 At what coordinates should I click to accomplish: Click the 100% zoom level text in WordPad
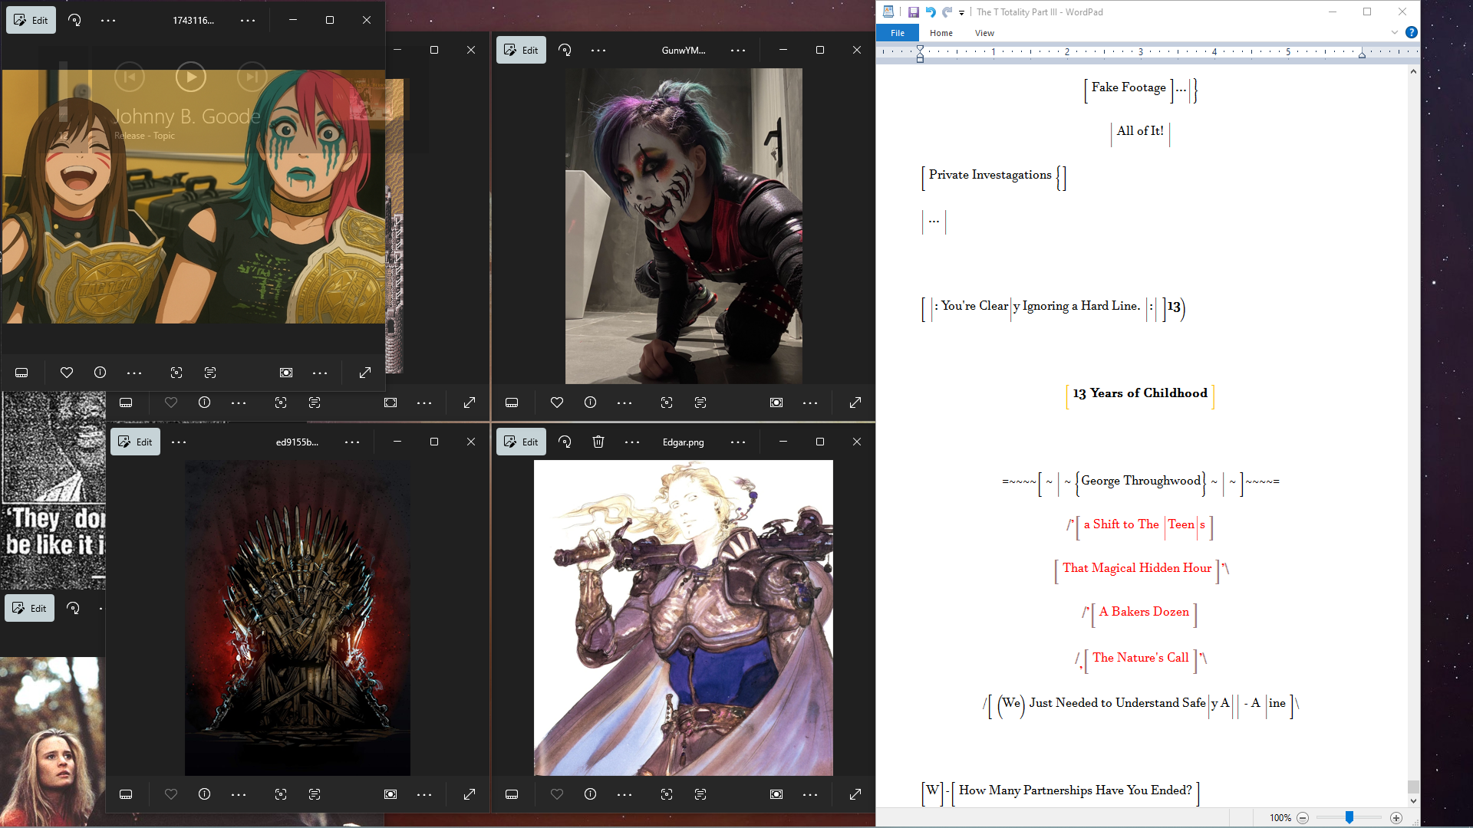[1280, 818]
